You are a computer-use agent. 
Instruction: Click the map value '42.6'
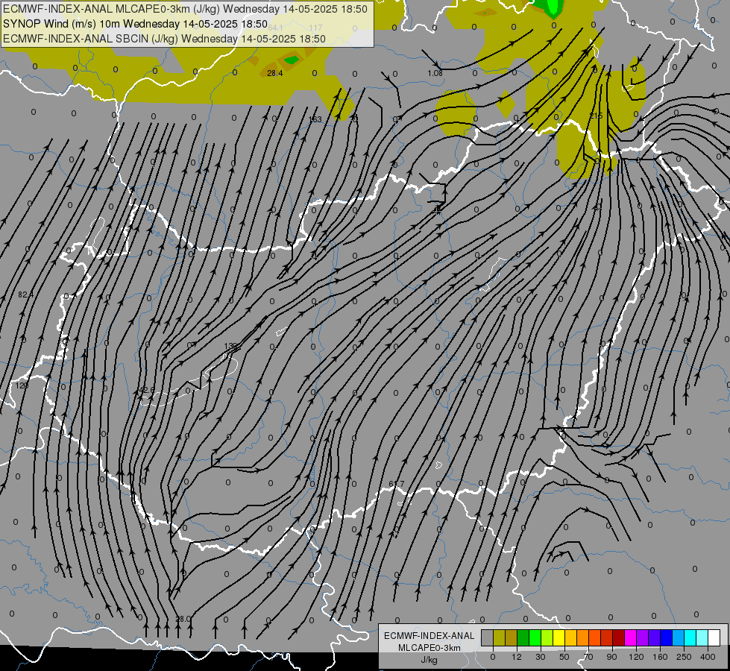147,390
